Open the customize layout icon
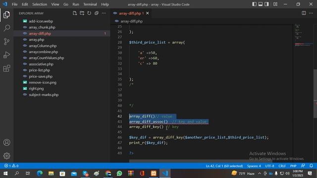317x178 pixels. click(275, 4)
